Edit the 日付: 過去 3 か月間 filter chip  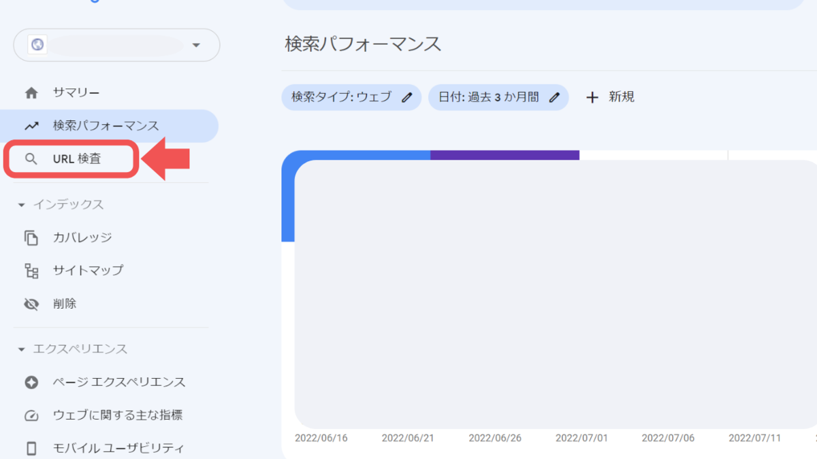click(x=498, y=97)
